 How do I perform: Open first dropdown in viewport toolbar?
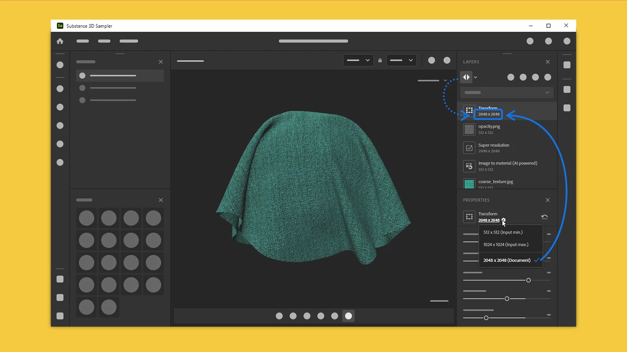pyautogui.click(x=358, y=60)
